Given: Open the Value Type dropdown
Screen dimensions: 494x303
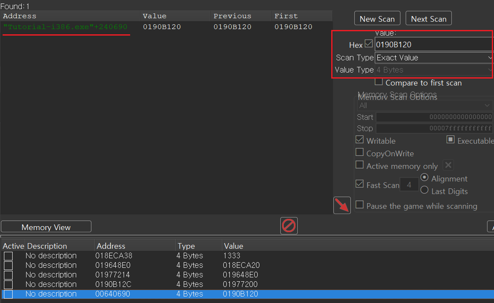Looking at the screenshot, I should coord(434,70).
